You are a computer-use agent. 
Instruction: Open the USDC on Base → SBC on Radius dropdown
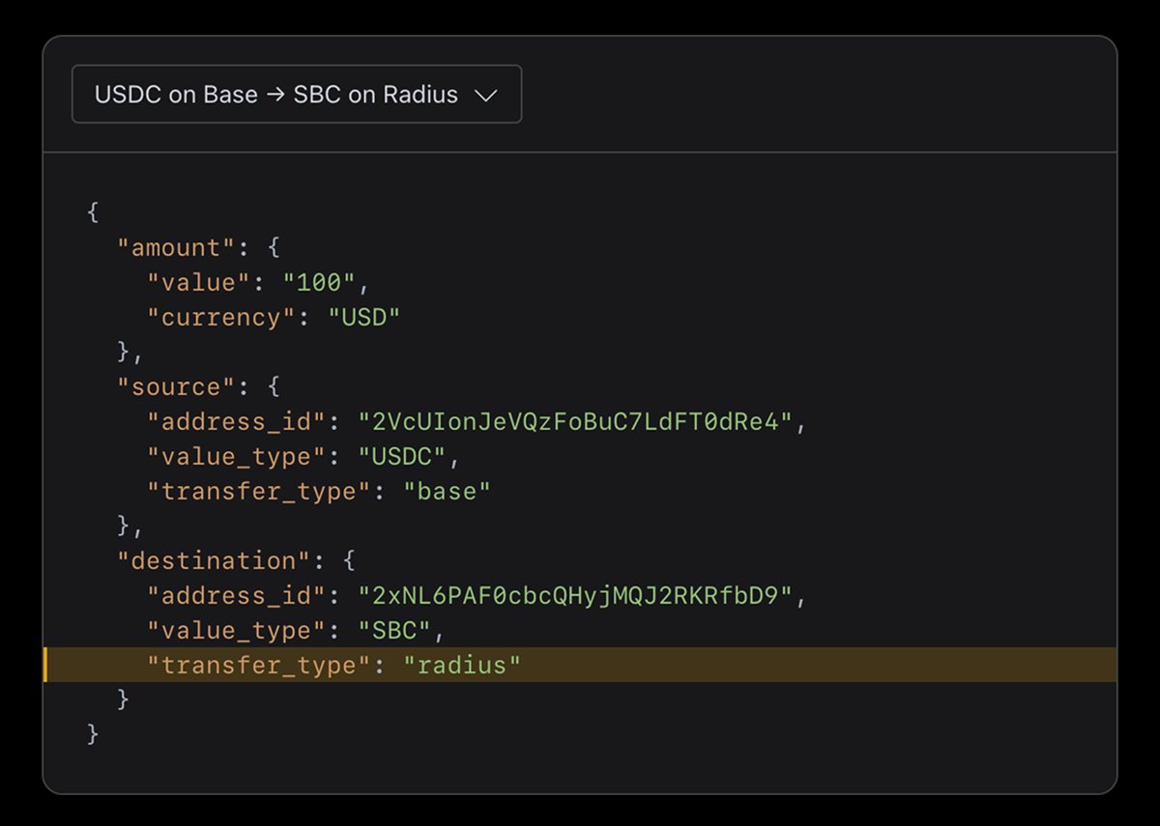tap(297, 95)
